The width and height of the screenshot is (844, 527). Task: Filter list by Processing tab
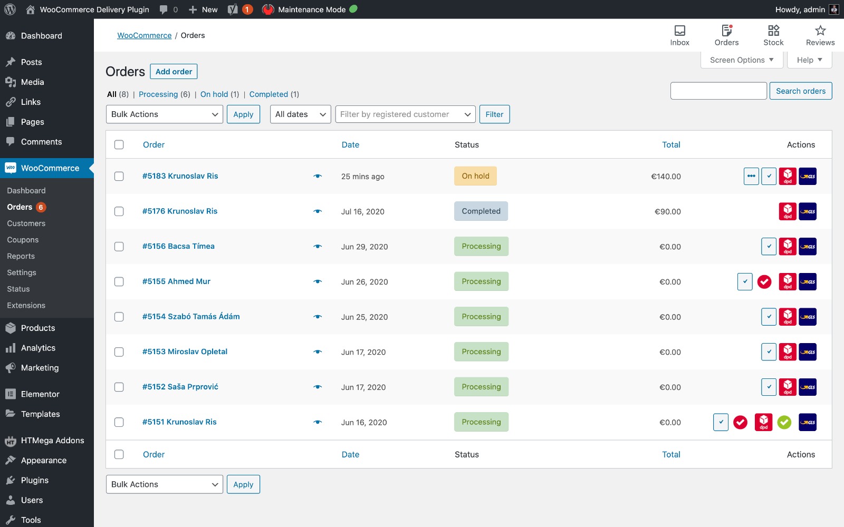pos(158,94)
